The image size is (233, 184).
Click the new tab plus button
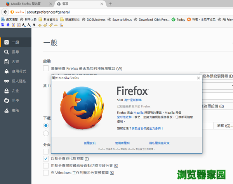[x=110, y=4]
